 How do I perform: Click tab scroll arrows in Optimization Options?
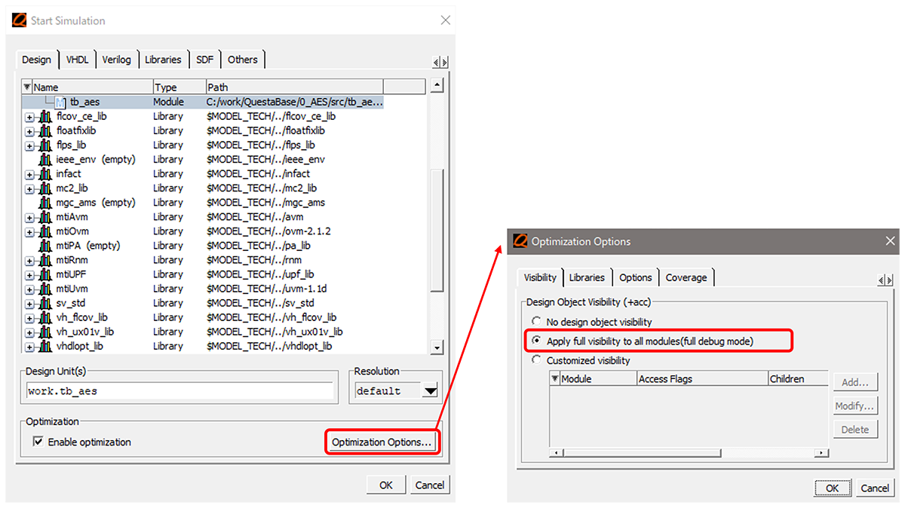(x=885, y=280)
